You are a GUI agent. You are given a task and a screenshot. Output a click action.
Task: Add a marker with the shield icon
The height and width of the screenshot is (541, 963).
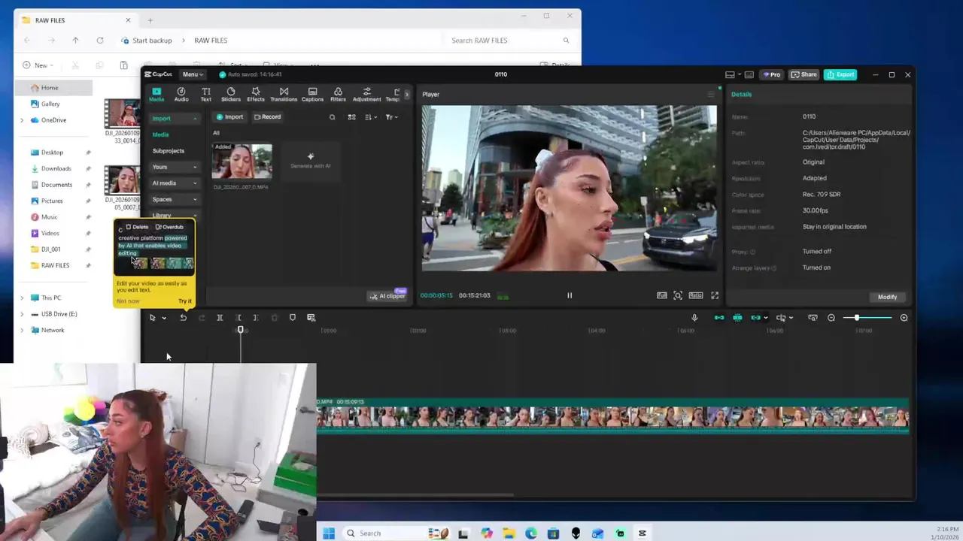293,318
